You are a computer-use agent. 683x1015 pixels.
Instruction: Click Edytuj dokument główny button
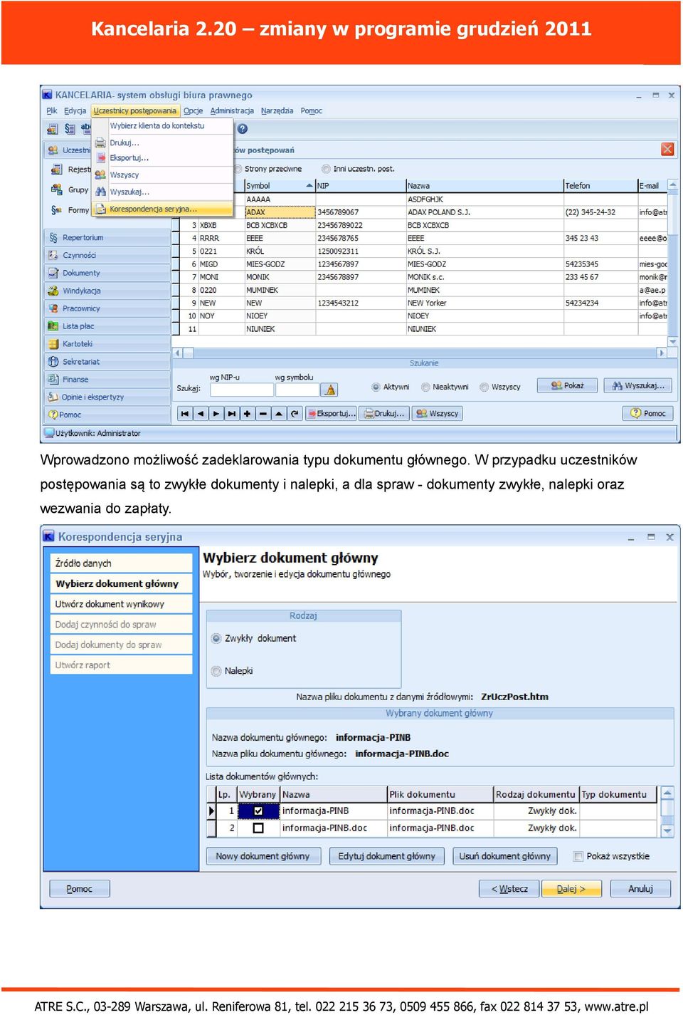tap(387, 857)
